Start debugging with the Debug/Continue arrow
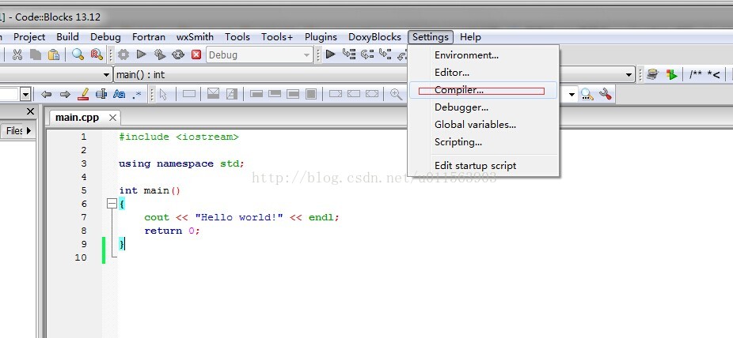Screen dimensions: 733x338 pos(331,54)
